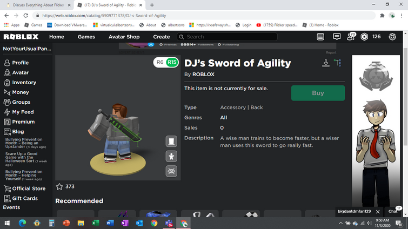Viewport: 408px width, 229px height.
Task: Open the Apps bookmark
Action: click(12, 25)
